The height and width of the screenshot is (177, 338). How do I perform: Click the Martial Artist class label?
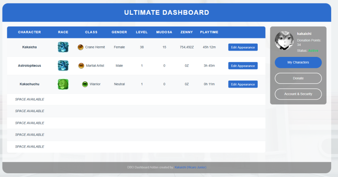(95, 66)
